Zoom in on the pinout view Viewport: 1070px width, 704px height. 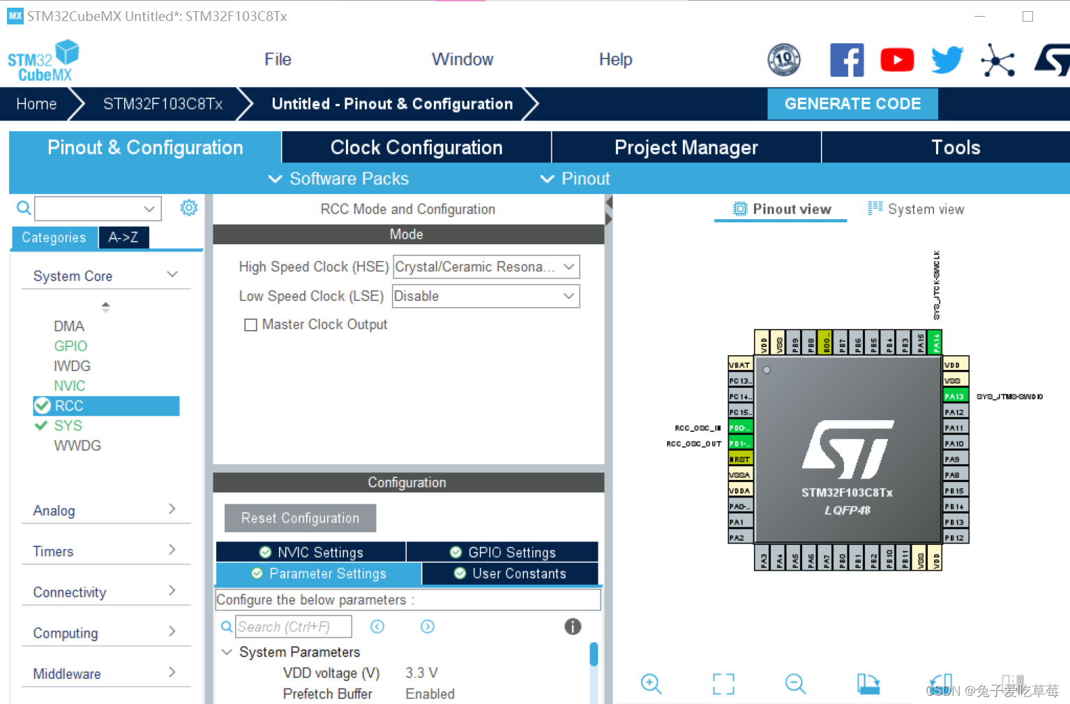pos(651,684)
